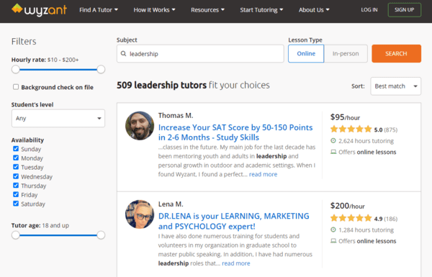432x277 pixels.
Task: Click the orange SEARCH button
Action: (x=396, y=53)
